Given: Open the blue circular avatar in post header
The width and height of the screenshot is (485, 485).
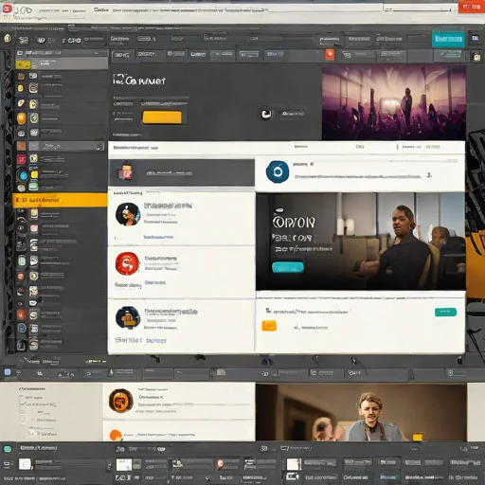Looking at the screenshot, I should 278,171.
